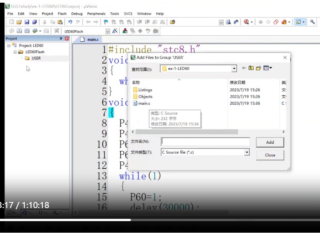
Task: Click the indent selected text icon
Action: (x=139, y=22)
